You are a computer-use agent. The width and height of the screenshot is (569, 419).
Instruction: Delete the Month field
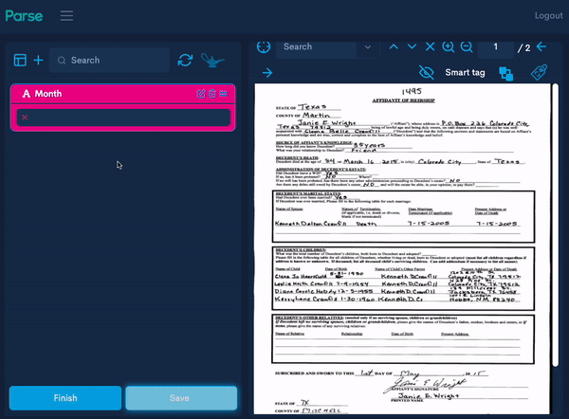click(x=212, y=94)
